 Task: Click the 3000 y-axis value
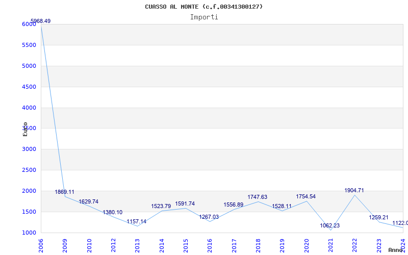(x=29, y=149)
